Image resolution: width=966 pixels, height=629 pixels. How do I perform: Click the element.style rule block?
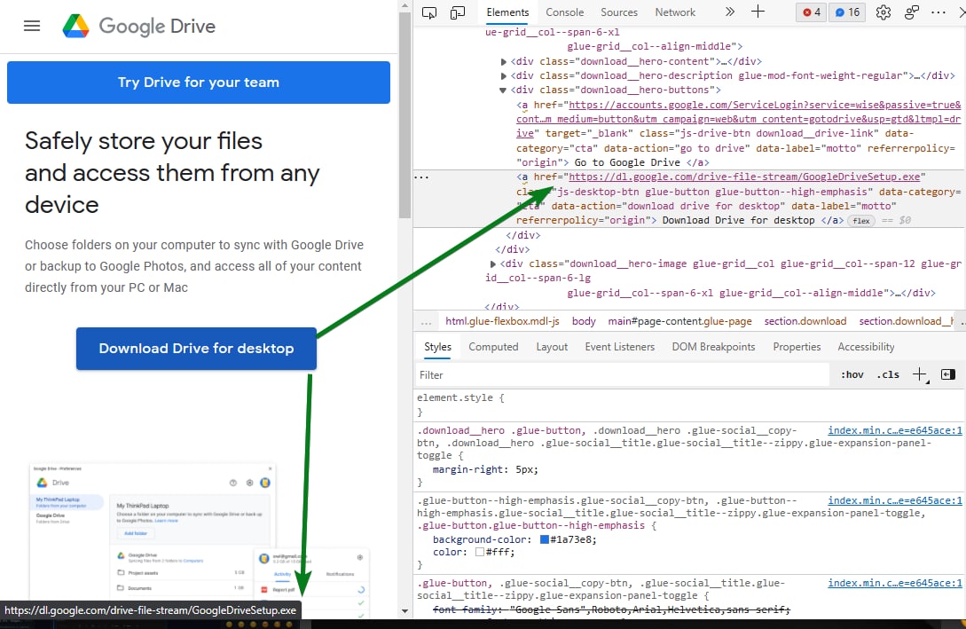(688, 405)
